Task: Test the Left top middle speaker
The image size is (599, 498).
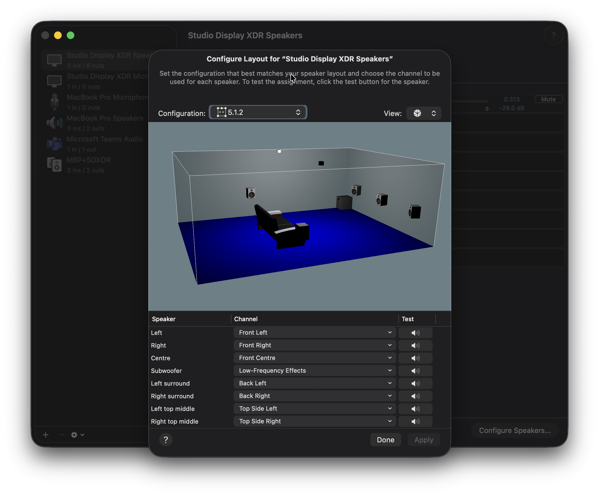Action: [415, 409]
